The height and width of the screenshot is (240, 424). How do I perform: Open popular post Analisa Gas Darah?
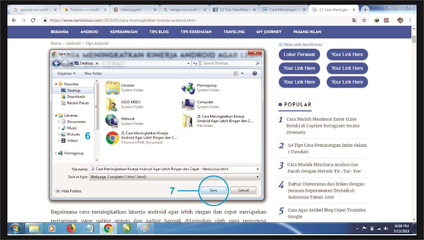324,168
